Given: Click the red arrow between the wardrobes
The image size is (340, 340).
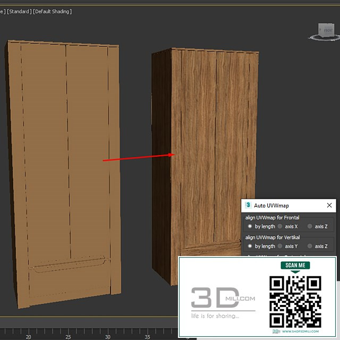Looking at the screenshot, I should tap(138, 157).
